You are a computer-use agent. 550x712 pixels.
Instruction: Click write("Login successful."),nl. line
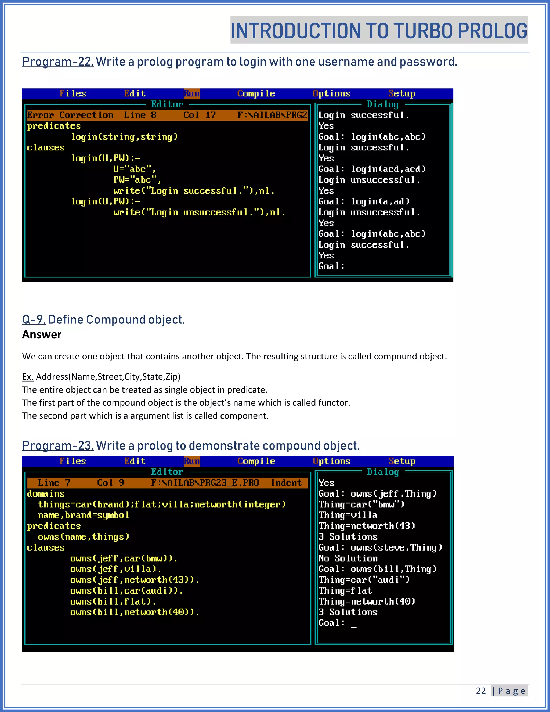pyautogui.click(x=194, y=191)
